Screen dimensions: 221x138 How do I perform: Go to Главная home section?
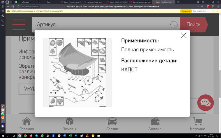tap(27, 124)
